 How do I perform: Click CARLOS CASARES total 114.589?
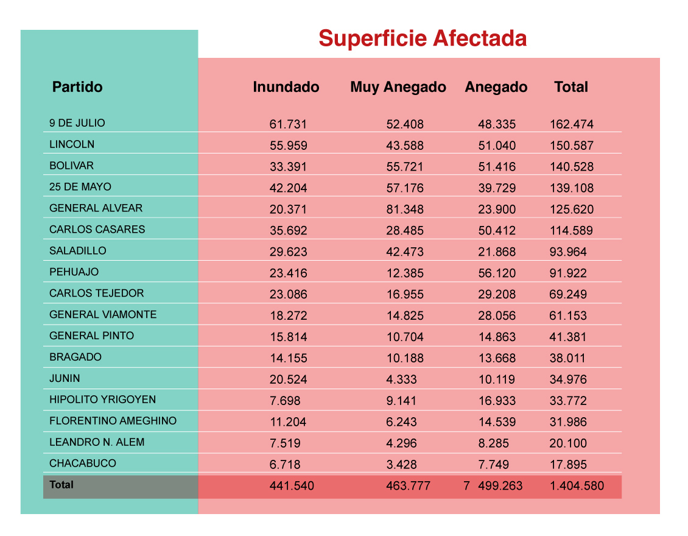[571, 230]
